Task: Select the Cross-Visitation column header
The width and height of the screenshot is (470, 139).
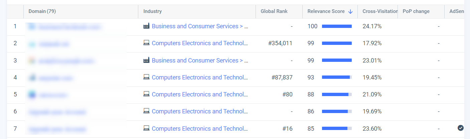Action: point(379,12)
